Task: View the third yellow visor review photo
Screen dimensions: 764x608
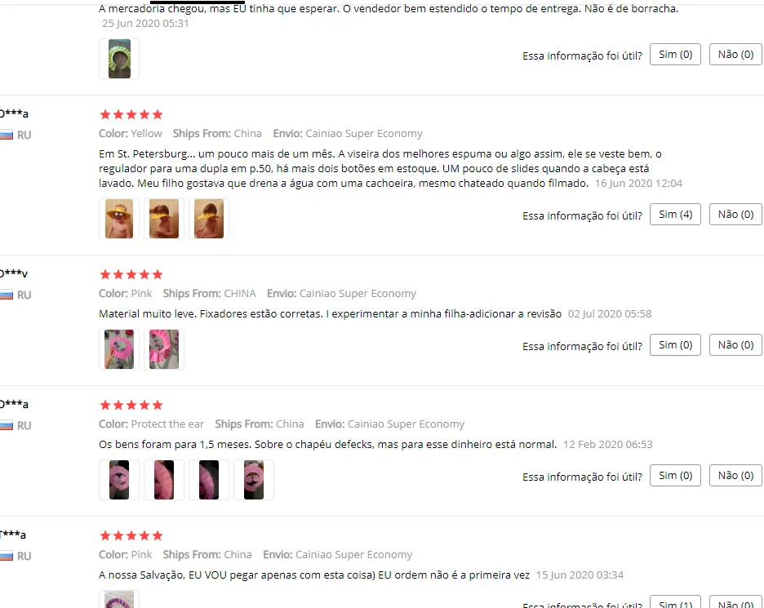Action: pyautogui.click(x=208, y=218)
